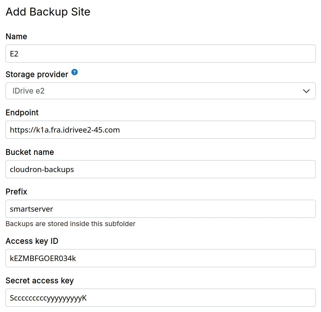Click the Endpoint label

coord(22,113)
